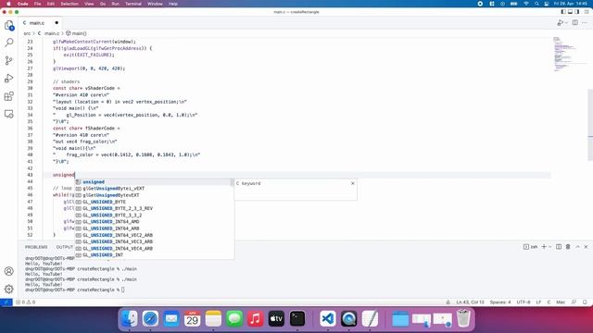Image resolution: width=593 pixels, height=333 pixels.
Task: Open the Run menu
Action: tap(115, 4)
